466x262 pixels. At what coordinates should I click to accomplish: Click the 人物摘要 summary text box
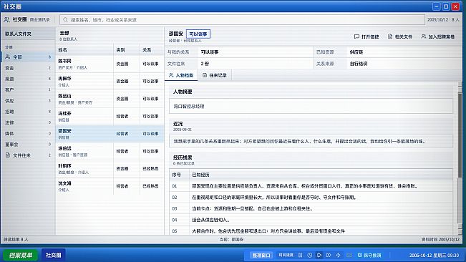click(x=311, y=106)
